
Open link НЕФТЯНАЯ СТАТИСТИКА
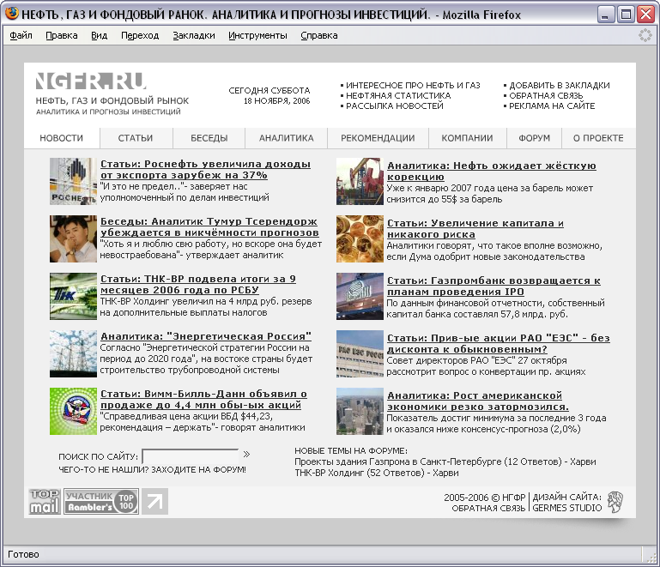398,96
